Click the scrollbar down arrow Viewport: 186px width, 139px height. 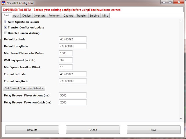pos(181,119)
